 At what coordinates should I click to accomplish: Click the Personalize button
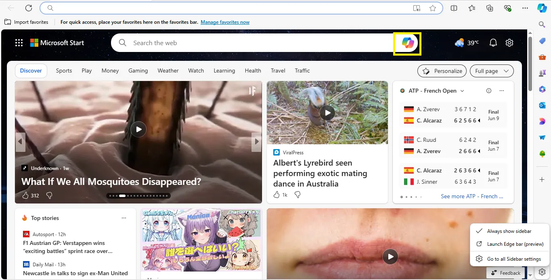[442, 71]
